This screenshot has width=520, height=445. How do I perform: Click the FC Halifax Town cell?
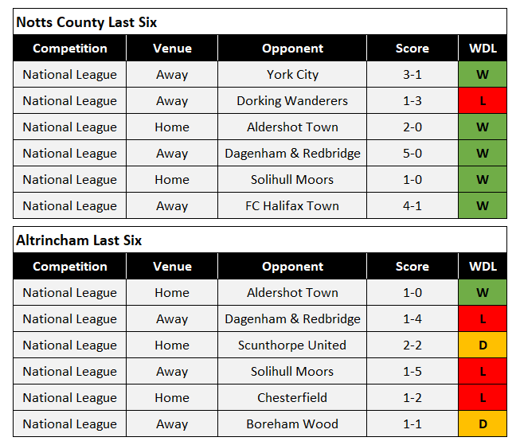[292, 206]
